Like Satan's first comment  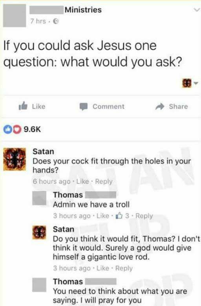(82, 181)
